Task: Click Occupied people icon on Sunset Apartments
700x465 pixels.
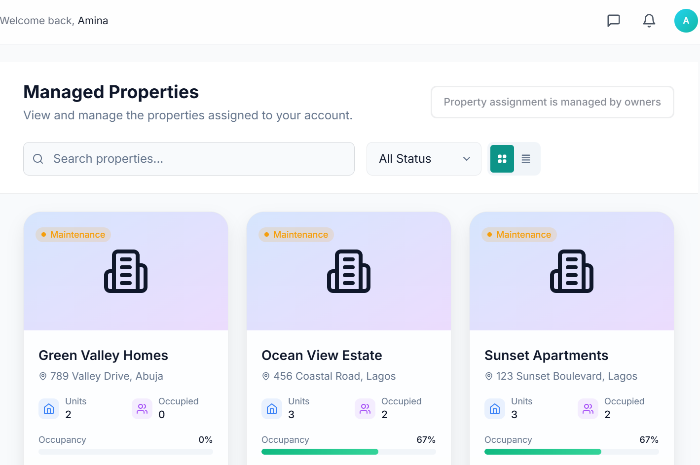Action: point(588,409)
